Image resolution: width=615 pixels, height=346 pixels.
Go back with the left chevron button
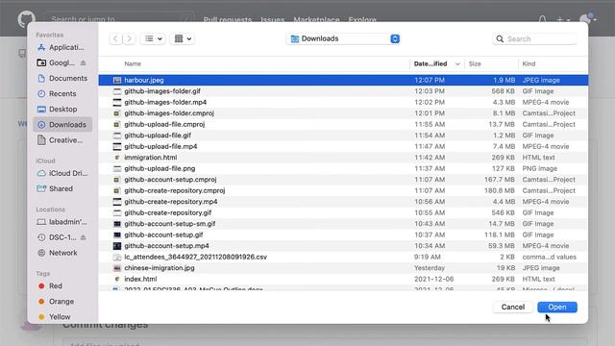[115, 38]
